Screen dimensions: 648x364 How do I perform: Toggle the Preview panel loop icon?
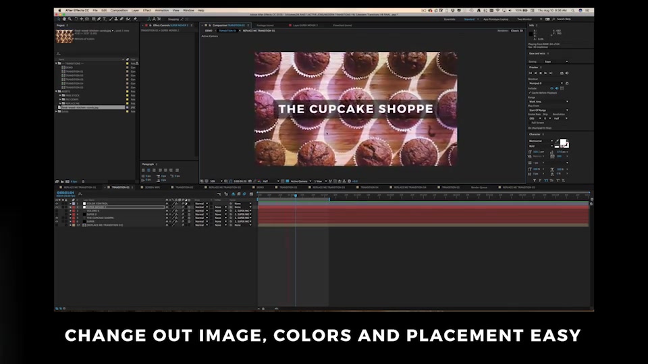[562, 73]
